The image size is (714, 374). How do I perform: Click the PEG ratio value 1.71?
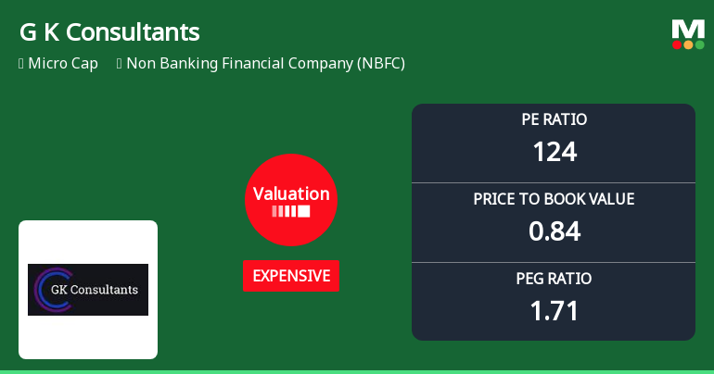(555, 311)
